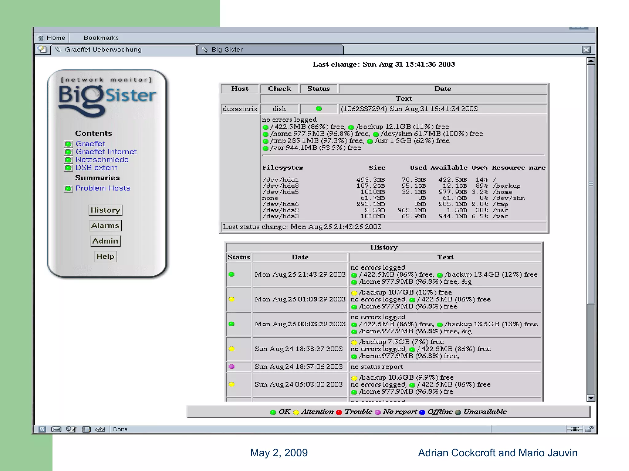The image size is (629, 471).
Task: Open the DSB extern link
Action: pyautogui.click(x=96, y=167)
